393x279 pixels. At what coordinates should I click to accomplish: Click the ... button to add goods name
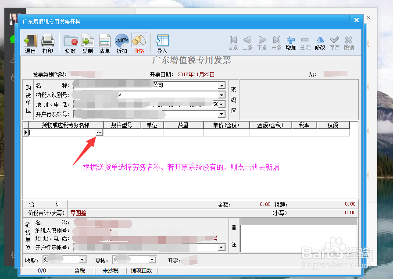[99, 133]
